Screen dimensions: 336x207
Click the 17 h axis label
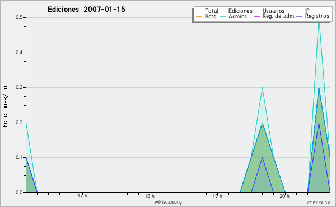click(82, 196)
